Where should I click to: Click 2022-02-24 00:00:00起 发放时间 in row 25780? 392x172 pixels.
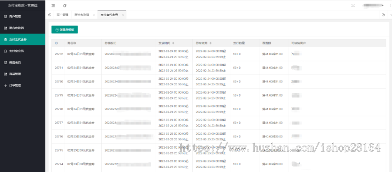point(173,78)
